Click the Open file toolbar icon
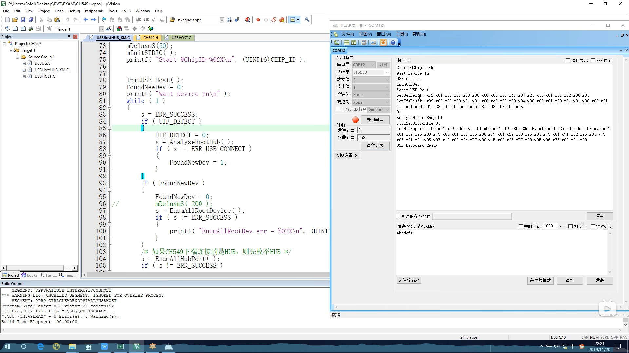 click(x=15, y=20)
